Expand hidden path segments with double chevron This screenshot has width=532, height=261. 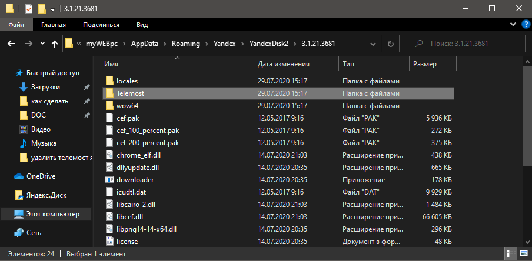pyautogui.click(x=79, y=43)
